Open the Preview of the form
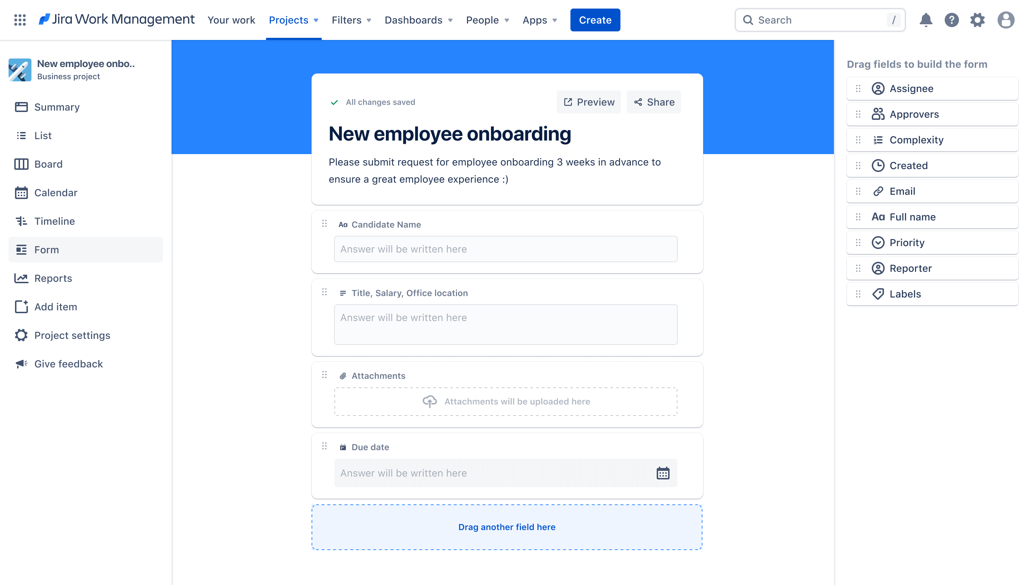 coord(589,102)
